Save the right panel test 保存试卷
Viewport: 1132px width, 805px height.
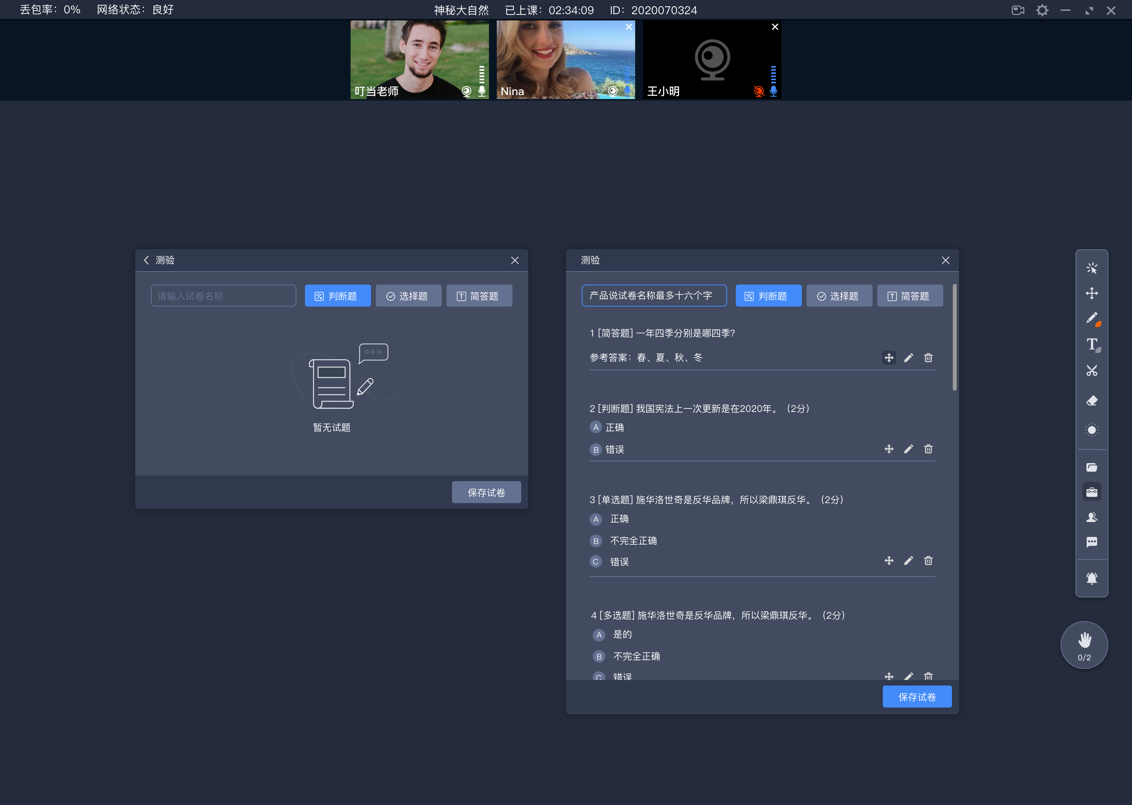click(917, 697)
